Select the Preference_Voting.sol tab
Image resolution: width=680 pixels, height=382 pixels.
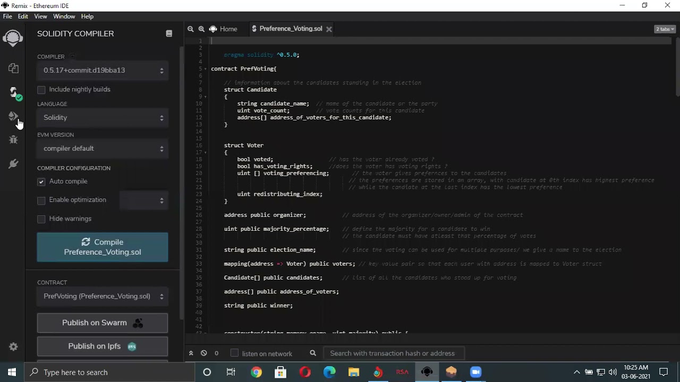click(291, 29)
